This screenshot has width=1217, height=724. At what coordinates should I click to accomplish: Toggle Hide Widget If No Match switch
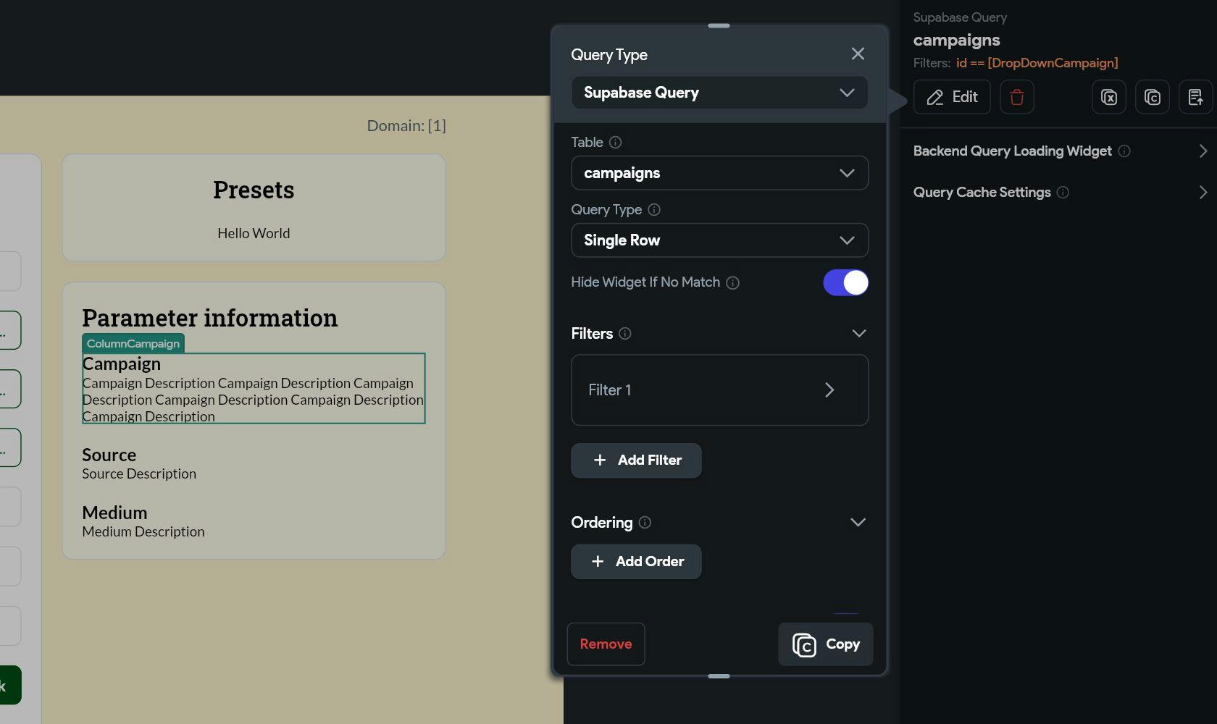[x=845, y=282]
